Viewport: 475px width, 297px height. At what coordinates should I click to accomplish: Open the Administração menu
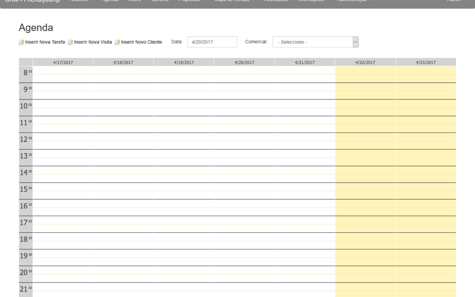point(353,1)
